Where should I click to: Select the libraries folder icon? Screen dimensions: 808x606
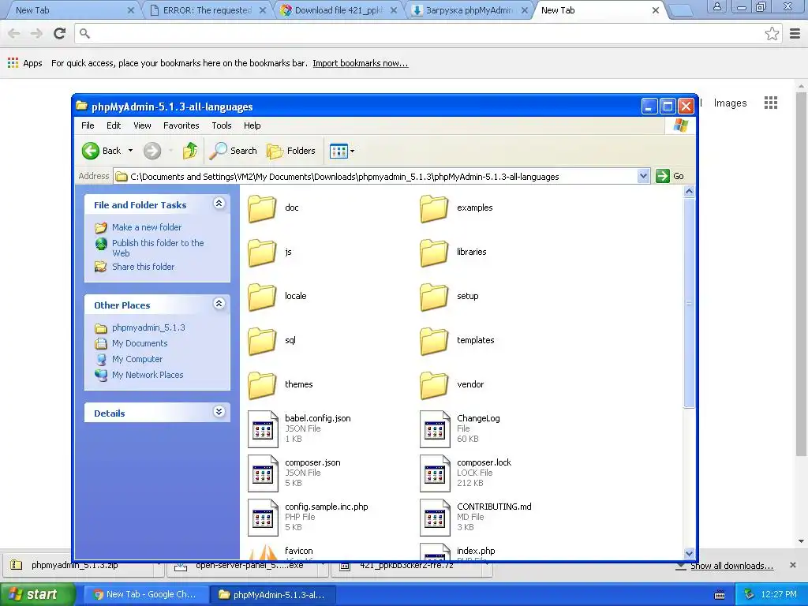434,252
